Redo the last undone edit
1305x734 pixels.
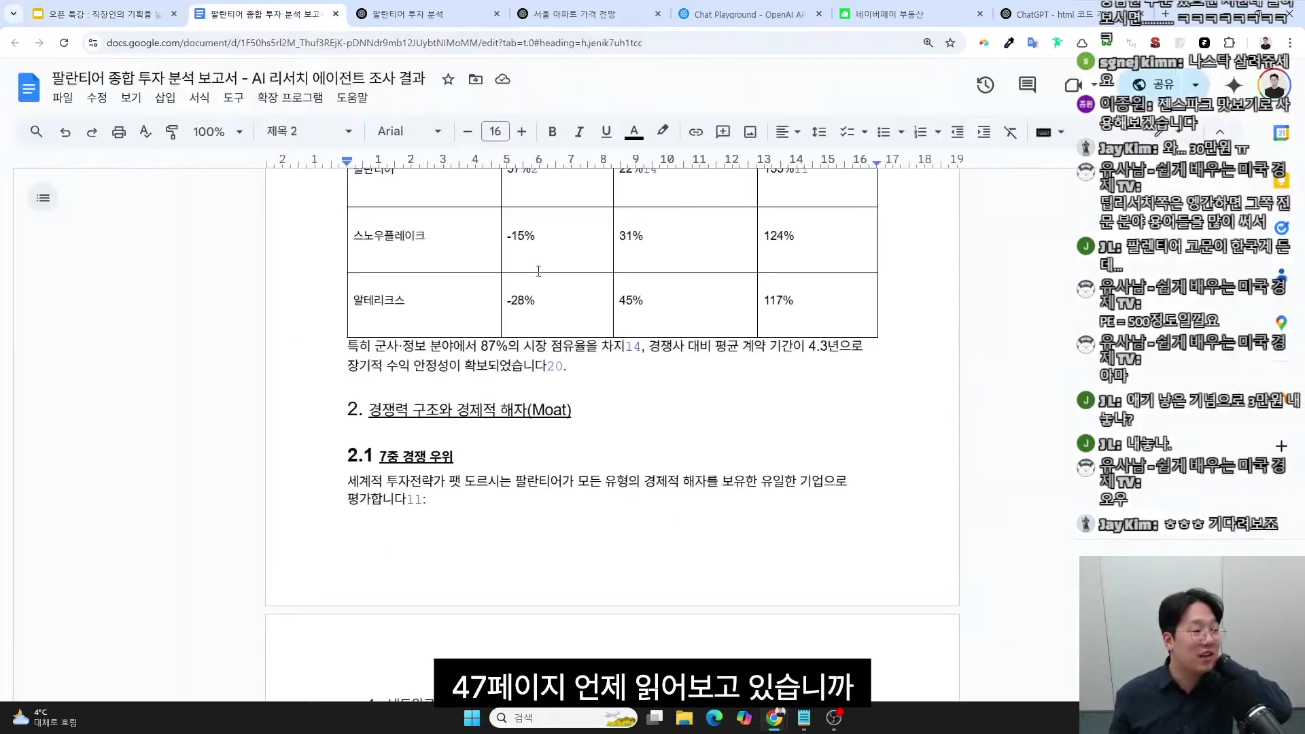click(x=92, y=132)
